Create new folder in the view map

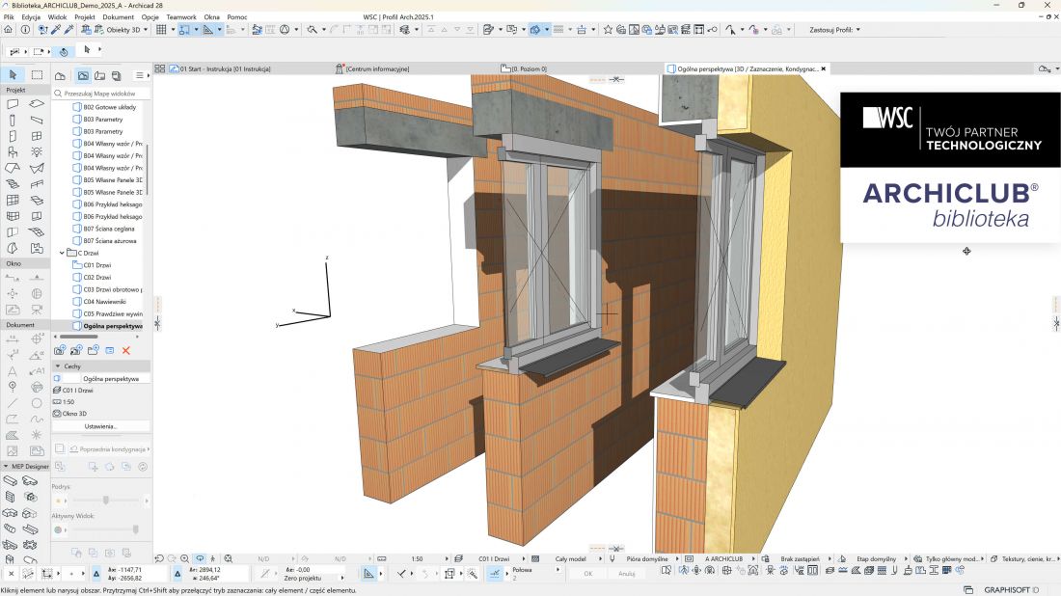pos(93,350)
